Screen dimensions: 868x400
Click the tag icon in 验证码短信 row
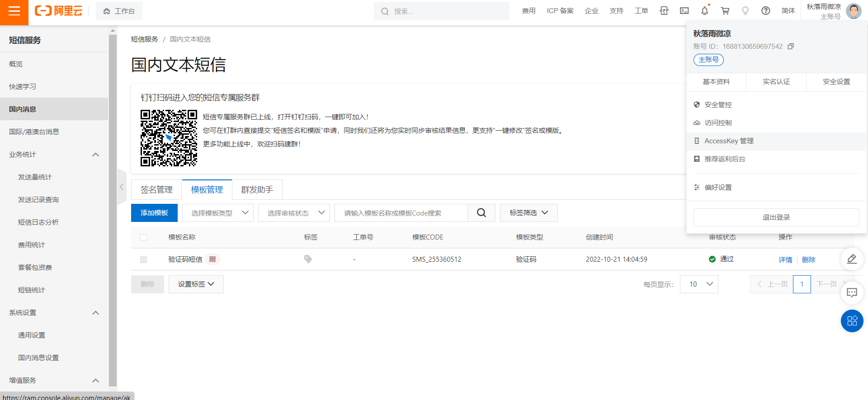coord(308,259)
